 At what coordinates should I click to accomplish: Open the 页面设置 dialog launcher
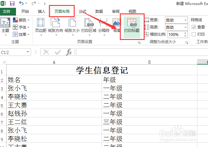click(x=139, y=43)
